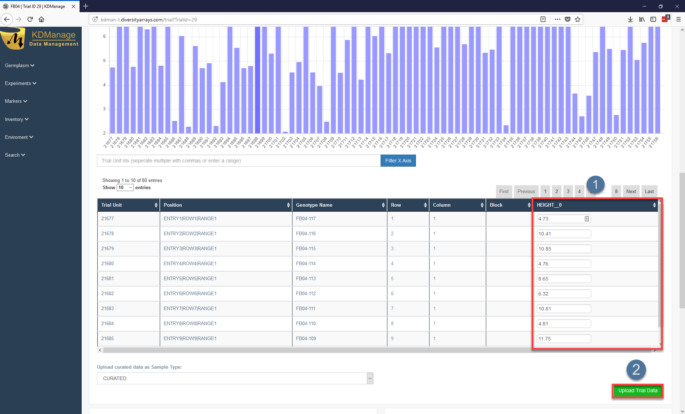This screenshot has height=414, width=685.
Task: Go to the browser home icon
Action: [x=41, y=19]
